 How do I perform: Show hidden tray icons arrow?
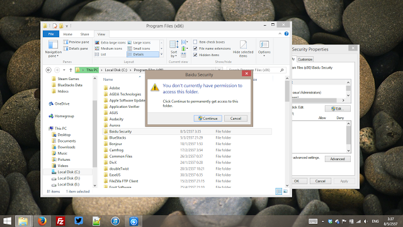point(323,221)
